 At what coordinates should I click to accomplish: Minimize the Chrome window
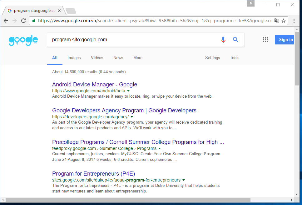click(264, 5)
